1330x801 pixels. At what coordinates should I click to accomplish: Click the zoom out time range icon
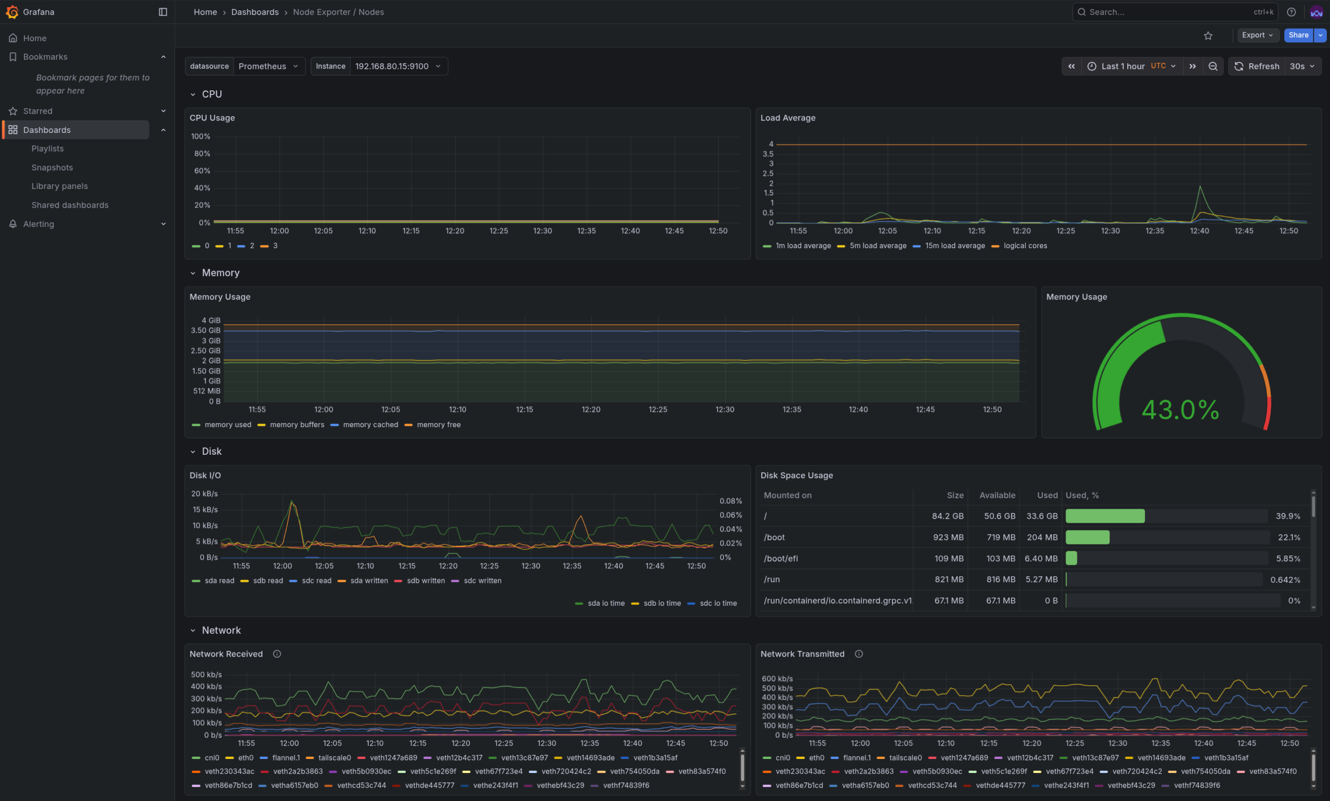1213,66
